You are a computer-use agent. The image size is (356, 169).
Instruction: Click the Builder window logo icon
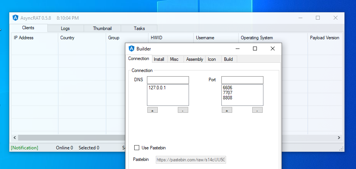(x=132, y=49)
